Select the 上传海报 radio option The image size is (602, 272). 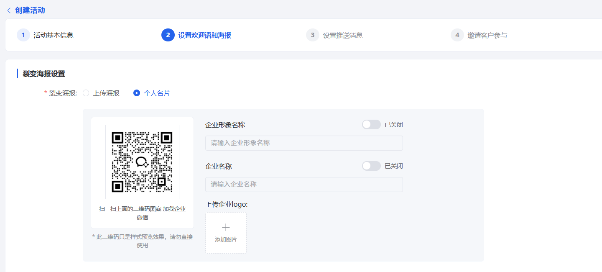click(x=101, y=93)
